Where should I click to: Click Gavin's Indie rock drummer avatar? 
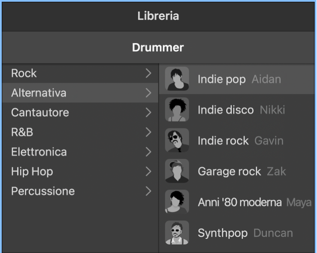(177, 140)
